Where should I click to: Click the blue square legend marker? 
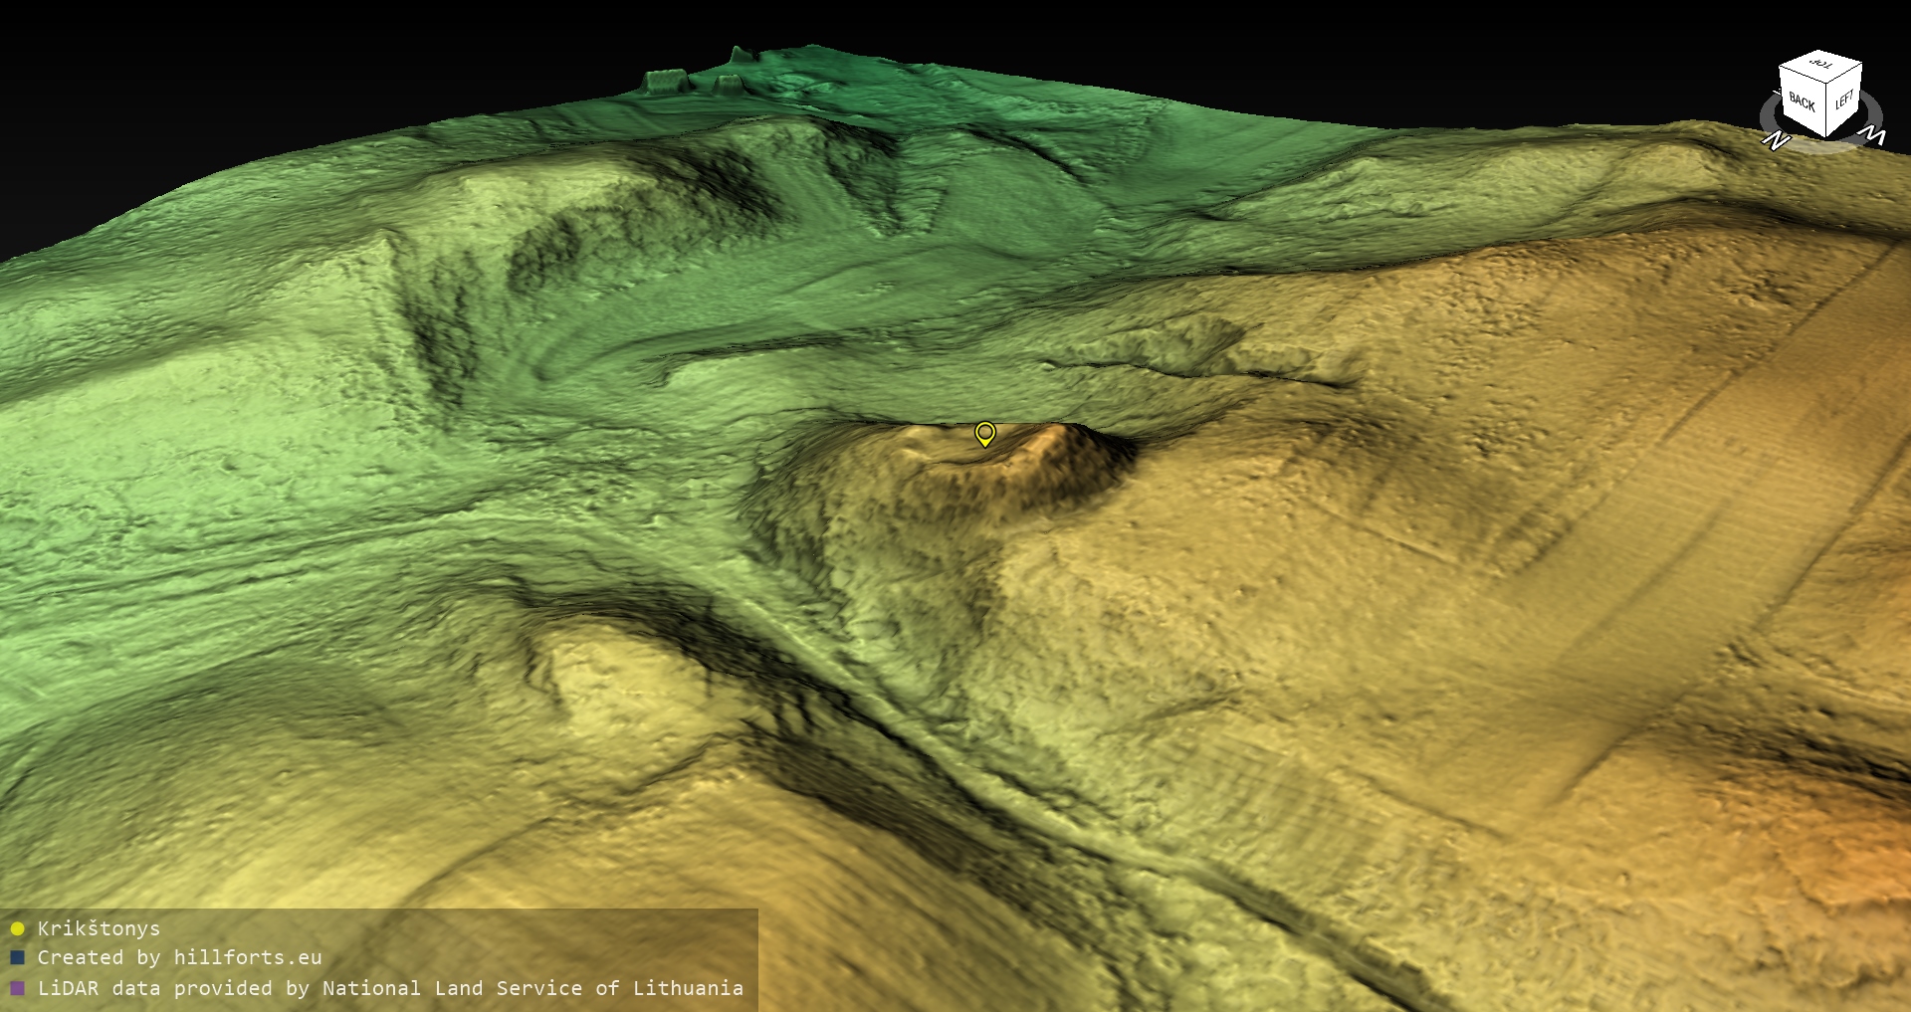tap(17, 958)
